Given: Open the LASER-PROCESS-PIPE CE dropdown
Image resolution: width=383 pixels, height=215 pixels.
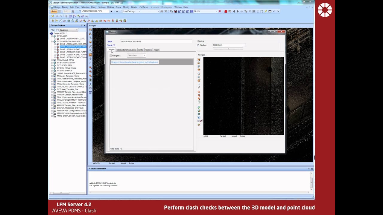Looking at the screenshot, I should (x=108, y=11).
